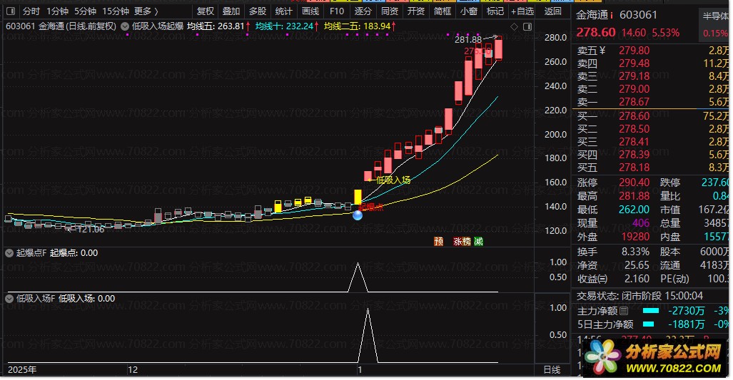Image resolution: width=733 pixels, height=380 pixels.
Task: Click the 标记 mark button
Action: point(495,11)
